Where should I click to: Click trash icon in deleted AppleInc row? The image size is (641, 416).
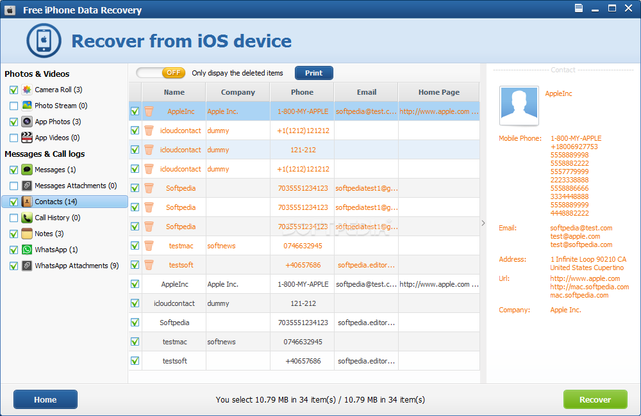pos(149,111)
